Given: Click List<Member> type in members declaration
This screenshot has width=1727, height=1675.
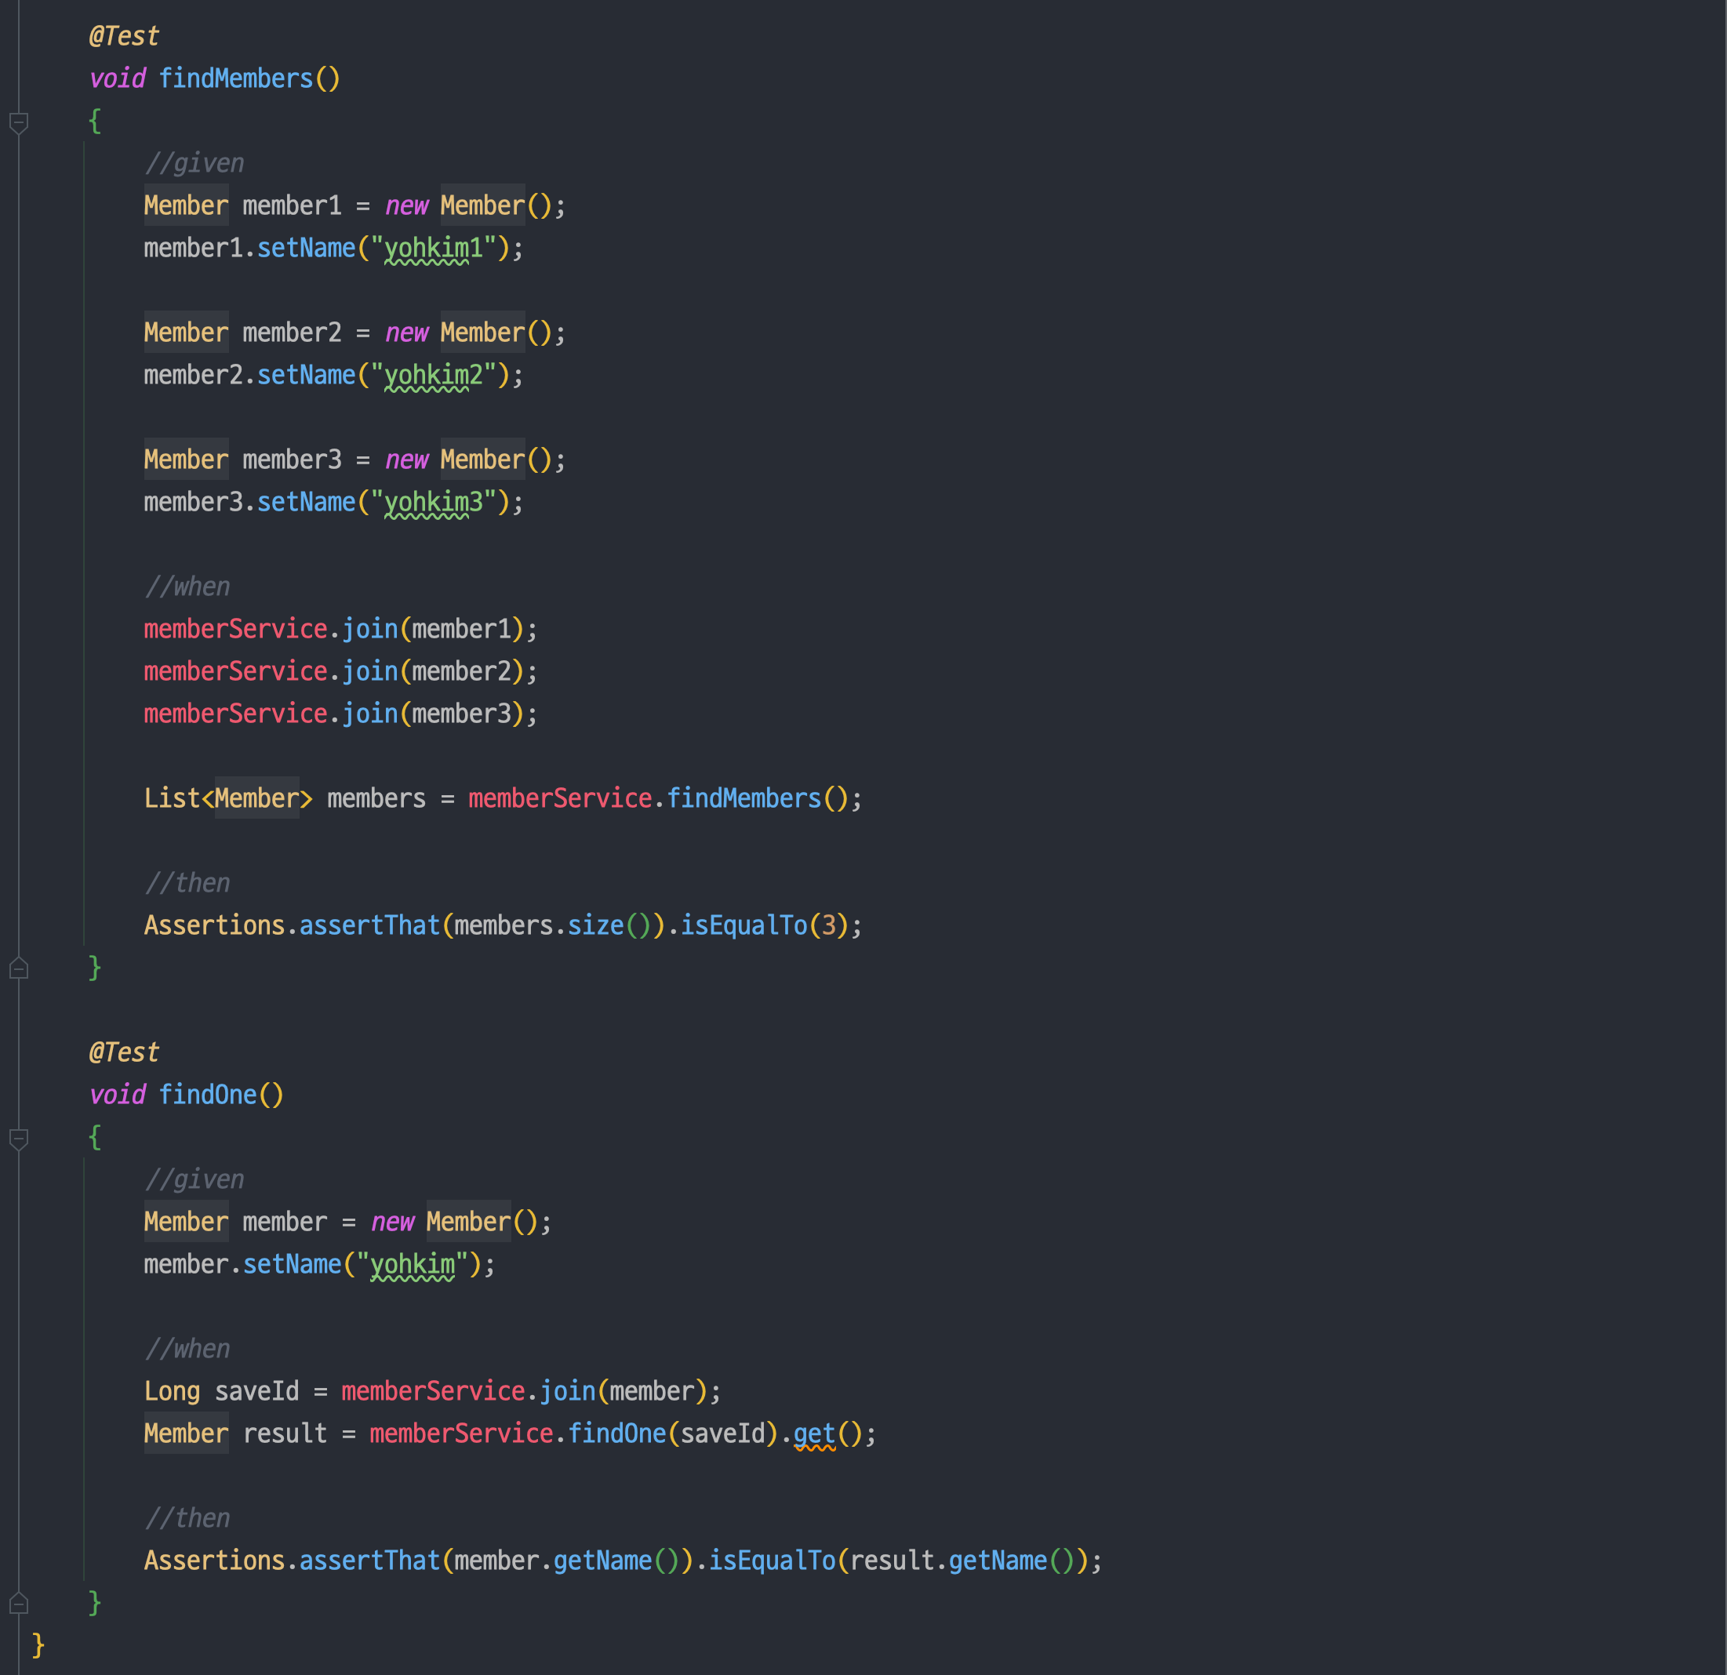Looking at the screenshot, I should pos(228,798).
